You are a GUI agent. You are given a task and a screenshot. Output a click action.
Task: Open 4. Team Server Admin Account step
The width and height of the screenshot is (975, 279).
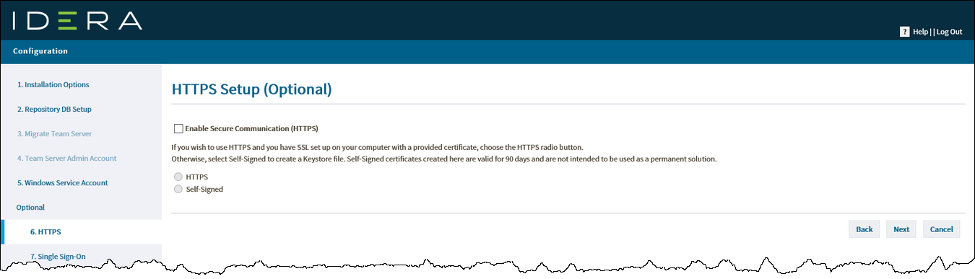click(66, 158)
